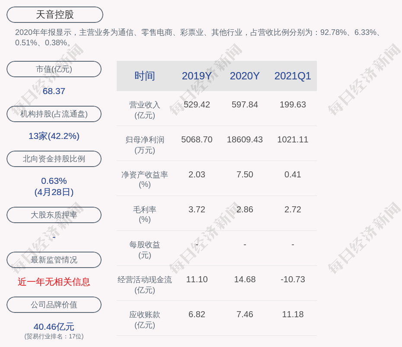Image resolution: width=402 pixels, height=347 pixels.
Task: Select the 2020Y column header
Action: (x=245, y=76)
